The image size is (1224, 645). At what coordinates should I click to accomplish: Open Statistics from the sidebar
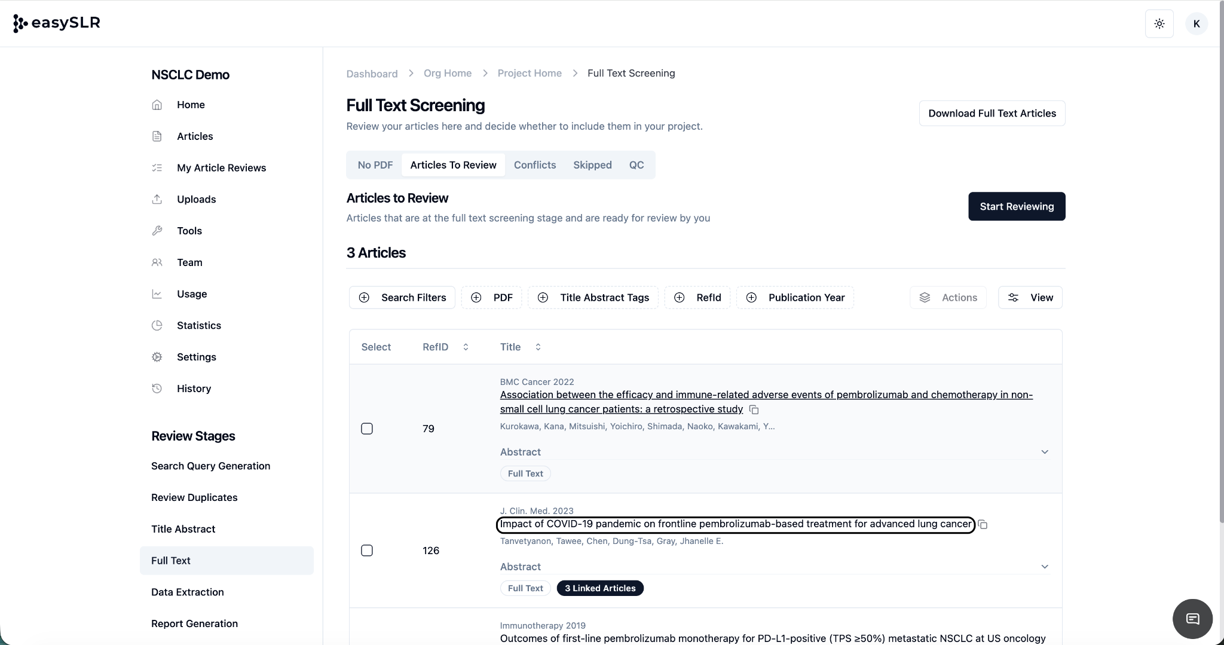(x=198, y=325)
